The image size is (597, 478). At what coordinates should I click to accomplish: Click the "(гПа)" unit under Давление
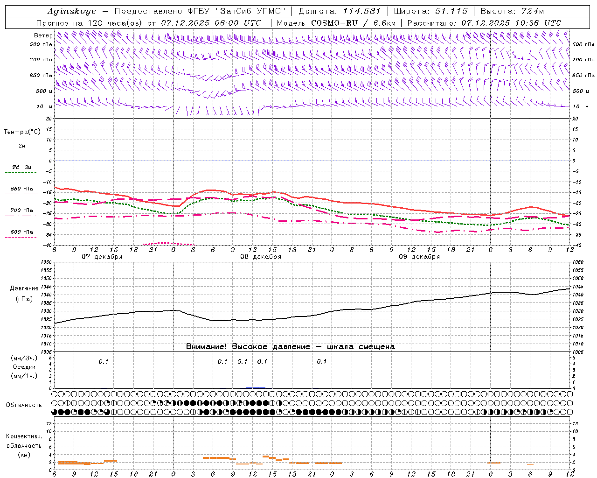[x=24, y=299]
